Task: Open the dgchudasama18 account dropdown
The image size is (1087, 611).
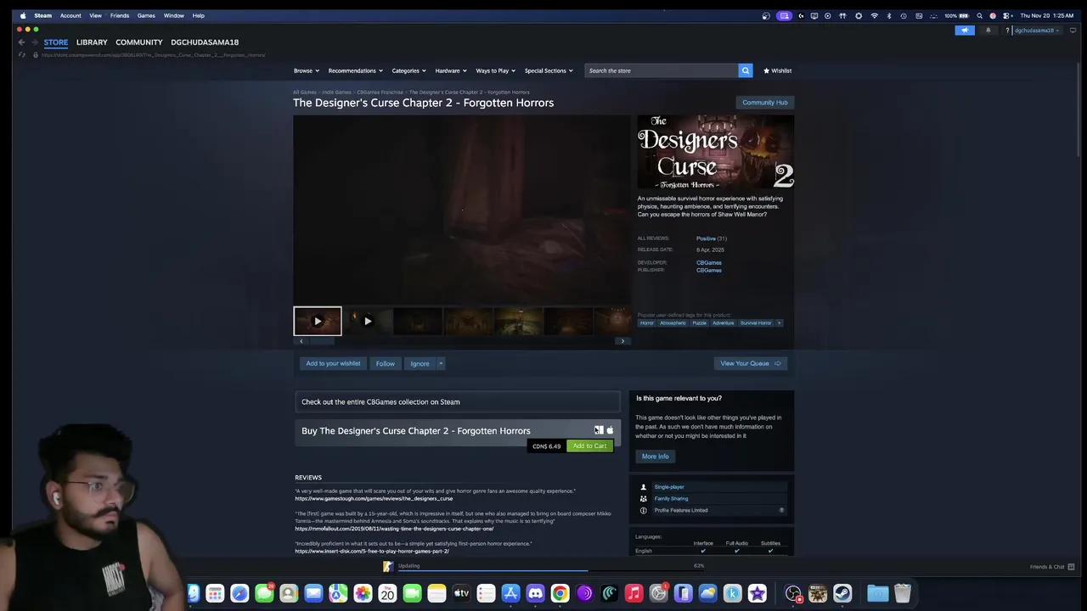Action: click(1037, 31)
